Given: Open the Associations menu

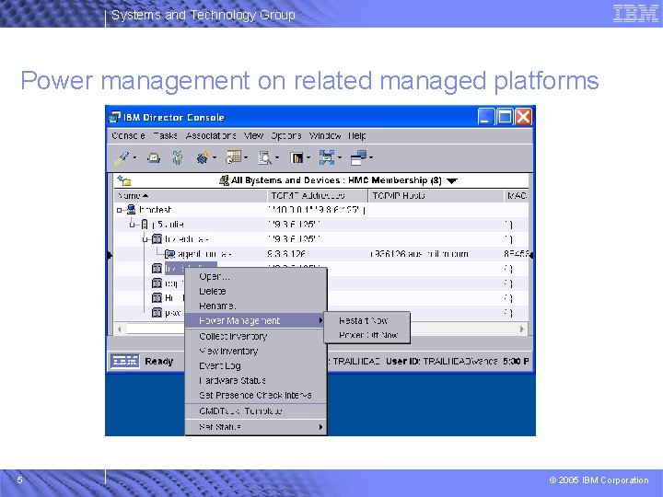Looking at the screenshot, I should point(211,135).
